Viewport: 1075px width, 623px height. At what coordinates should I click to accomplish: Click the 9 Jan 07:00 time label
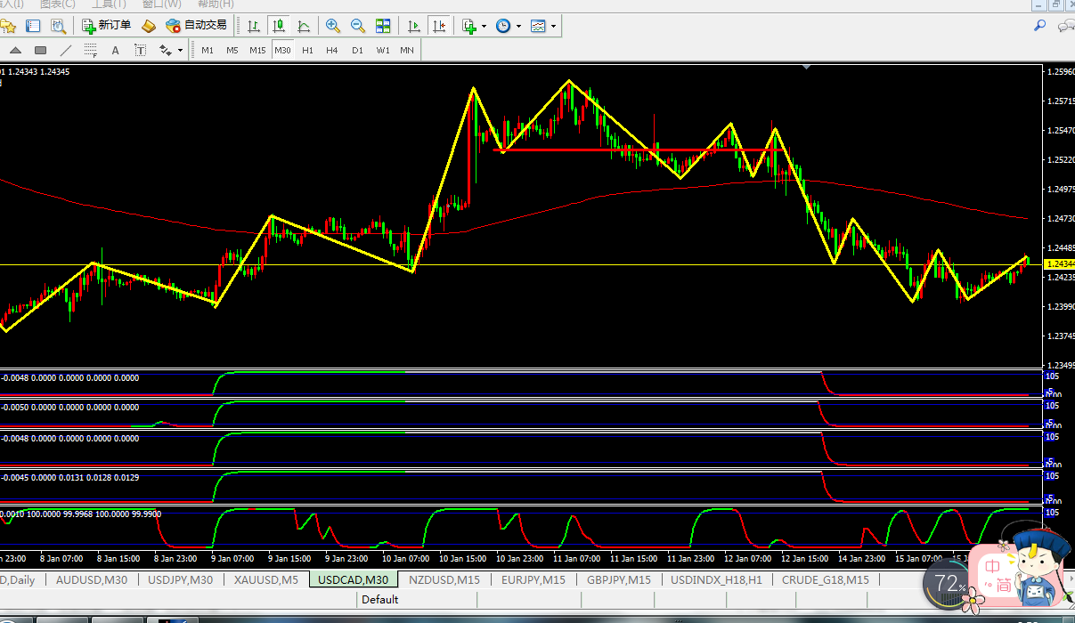(x=232, y=559)
